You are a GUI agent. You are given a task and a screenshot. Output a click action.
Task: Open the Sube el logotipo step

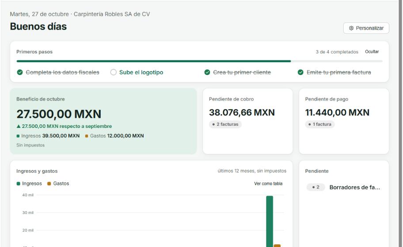[141, 72]
